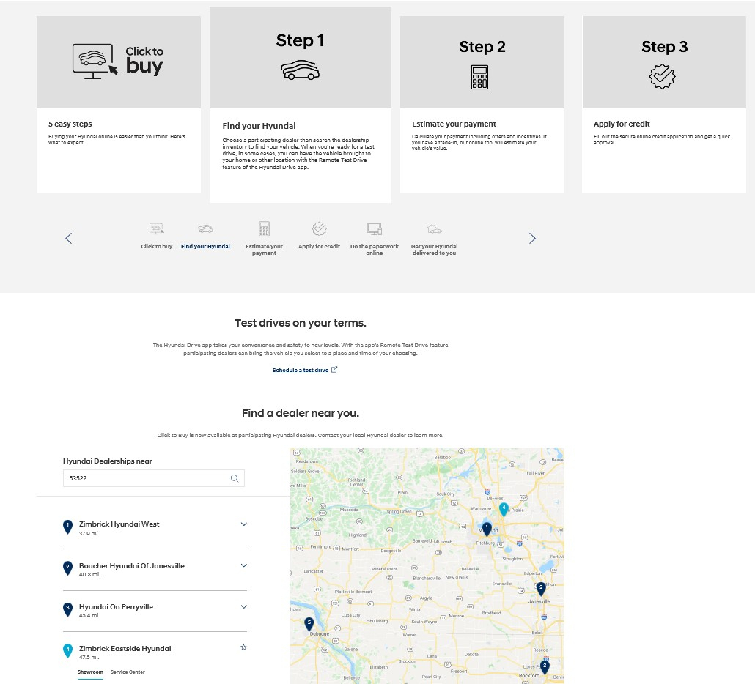Favorite Zimbrick Eastside Hyundai with the star
The width and height of the screenshot is (755, 684).
pos(243,647)
